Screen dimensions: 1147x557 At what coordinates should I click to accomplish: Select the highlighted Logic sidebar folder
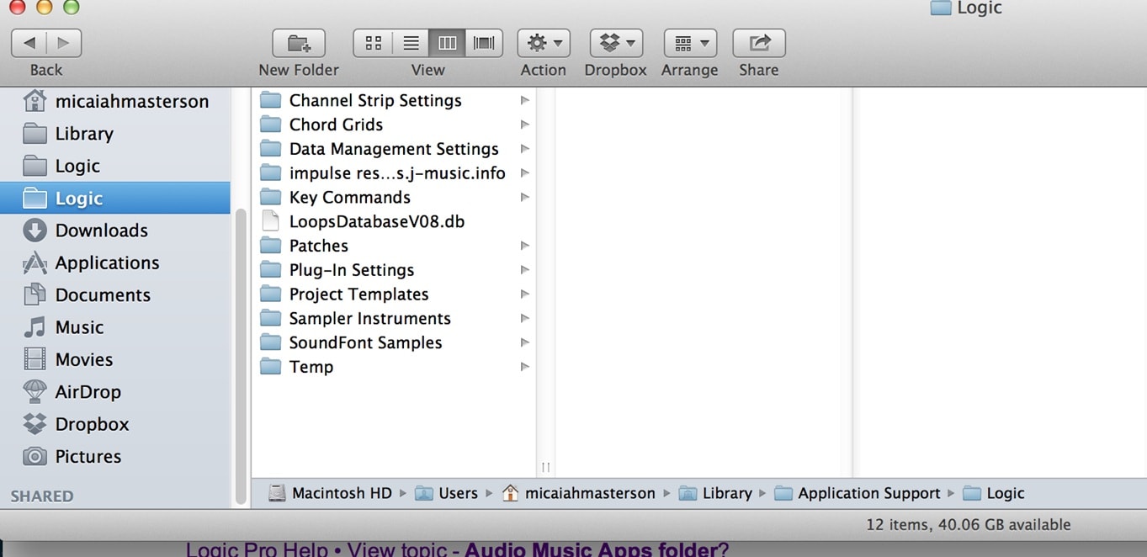pyautogui.click(x=115, y=198)
